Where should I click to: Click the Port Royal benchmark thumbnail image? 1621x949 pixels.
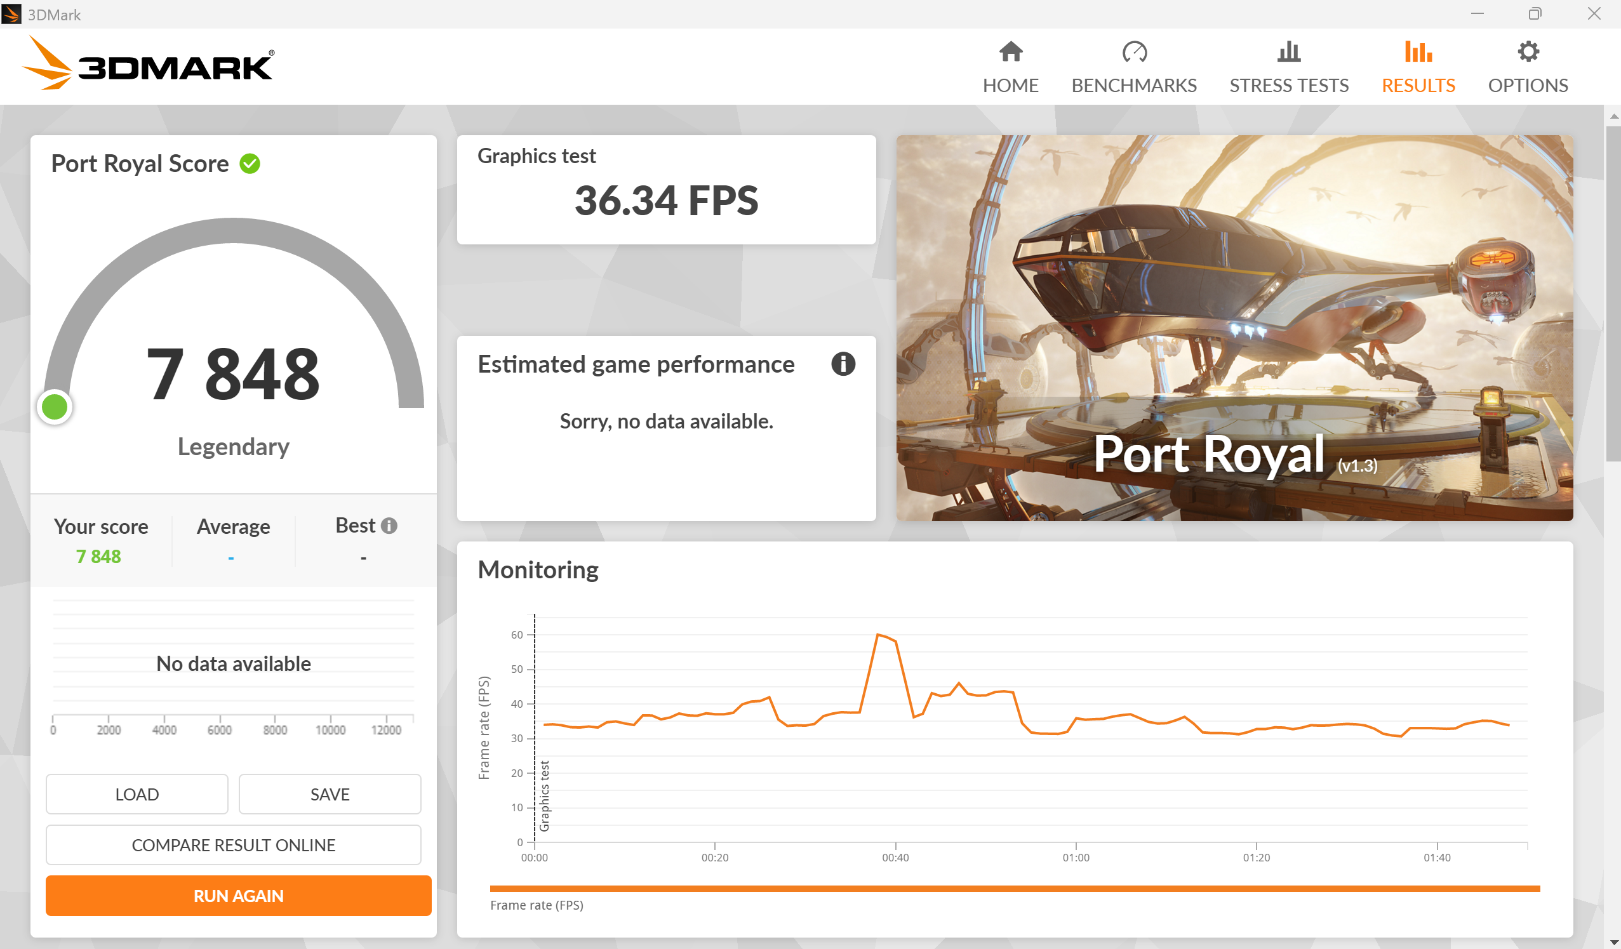tap(1234, 328)
